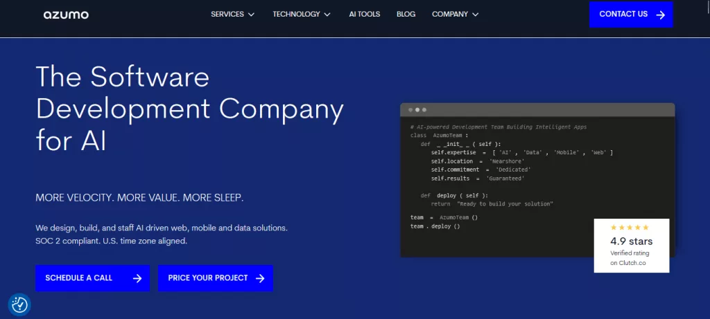
Task: Click the first dot in the code window title bar
Action: click(x=410, y=110)
